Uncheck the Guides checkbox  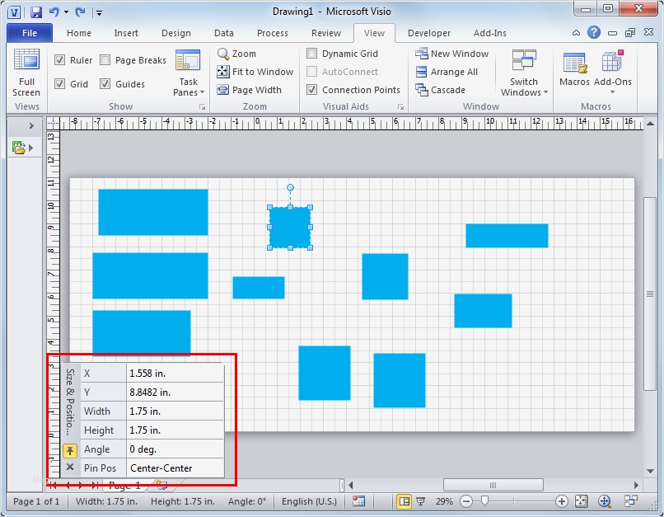[x=105, y=83]
